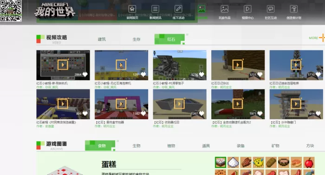This screenshot has height=175, width=325.
Task: Switch to the 建筑 video tab
Action: (x=102, y=39)
